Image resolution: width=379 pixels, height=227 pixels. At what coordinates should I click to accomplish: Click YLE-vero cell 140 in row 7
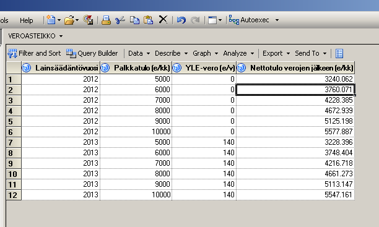click(204, 142)
